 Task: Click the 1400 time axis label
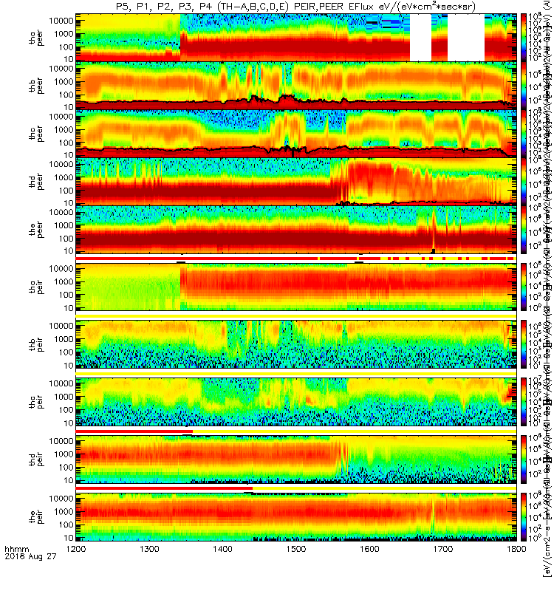pyautogui.click(x=223, y=549)
